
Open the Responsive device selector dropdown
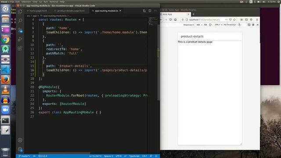pyautogui.click(x=188, y=25)
